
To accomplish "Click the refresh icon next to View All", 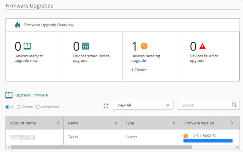I will coord(106,106).
